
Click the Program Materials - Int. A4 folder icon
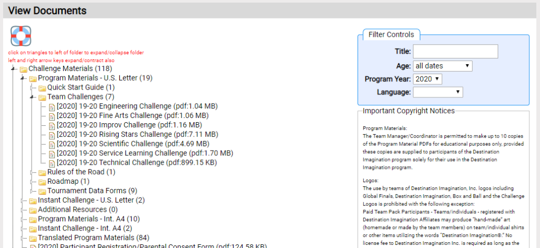(x=33, y=219)
